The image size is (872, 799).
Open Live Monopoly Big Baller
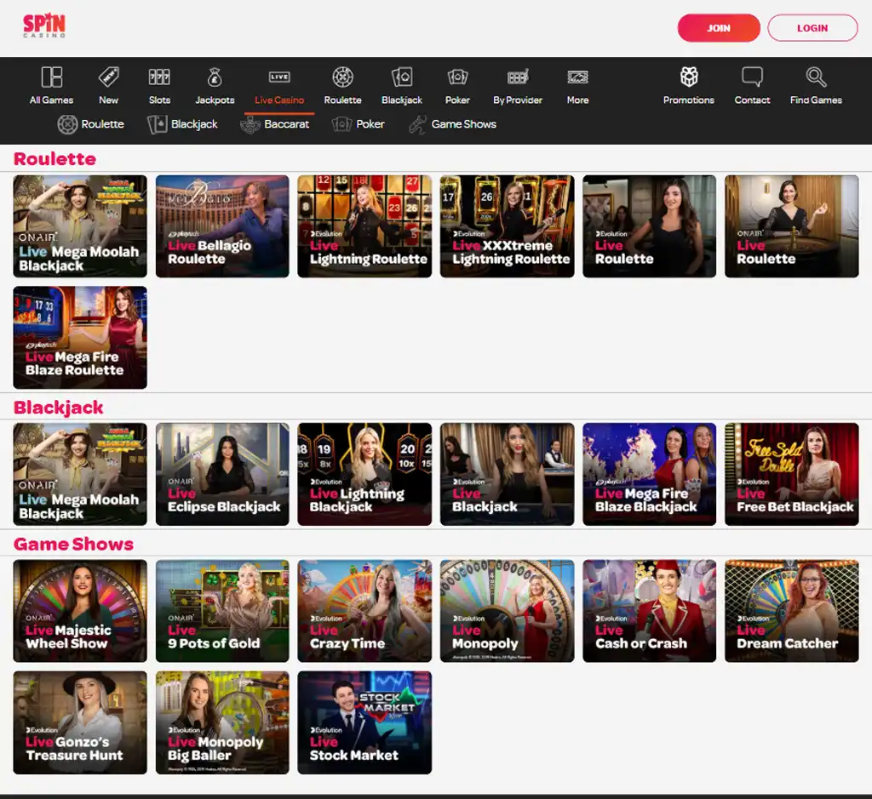click(222, 722)
